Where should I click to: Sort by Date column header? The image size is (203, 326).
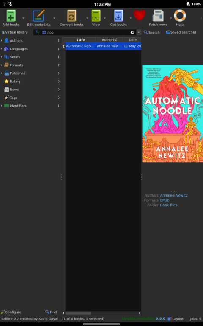tap(132, 40)
